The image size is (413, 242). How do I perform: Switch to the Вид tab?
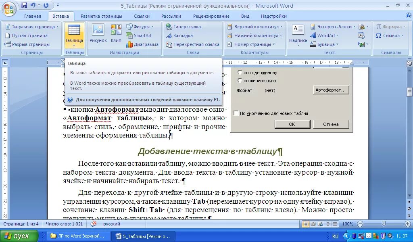245,16
